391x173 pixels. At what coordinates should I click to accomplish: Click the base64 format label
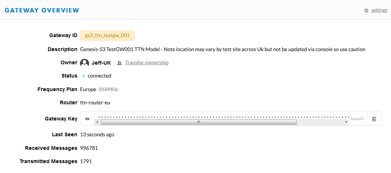point(357,119)
